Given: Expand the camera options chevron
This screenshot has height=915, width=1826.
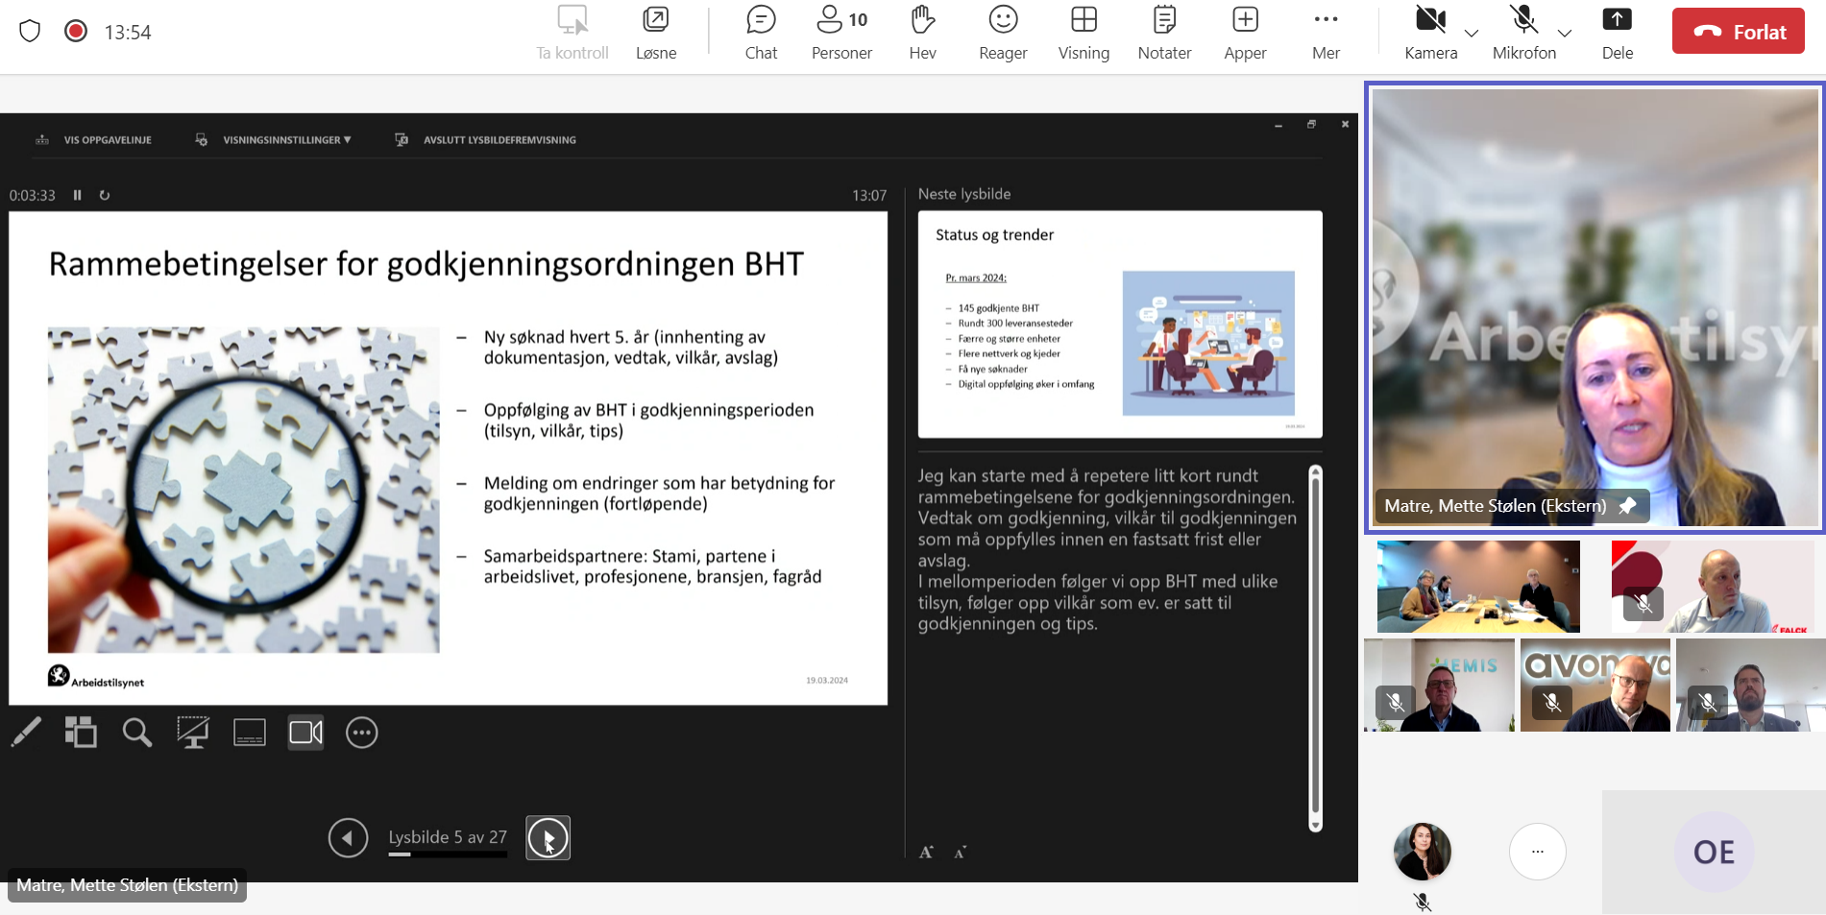Looking at the screenshot, I should click(x=1471, y=34).
